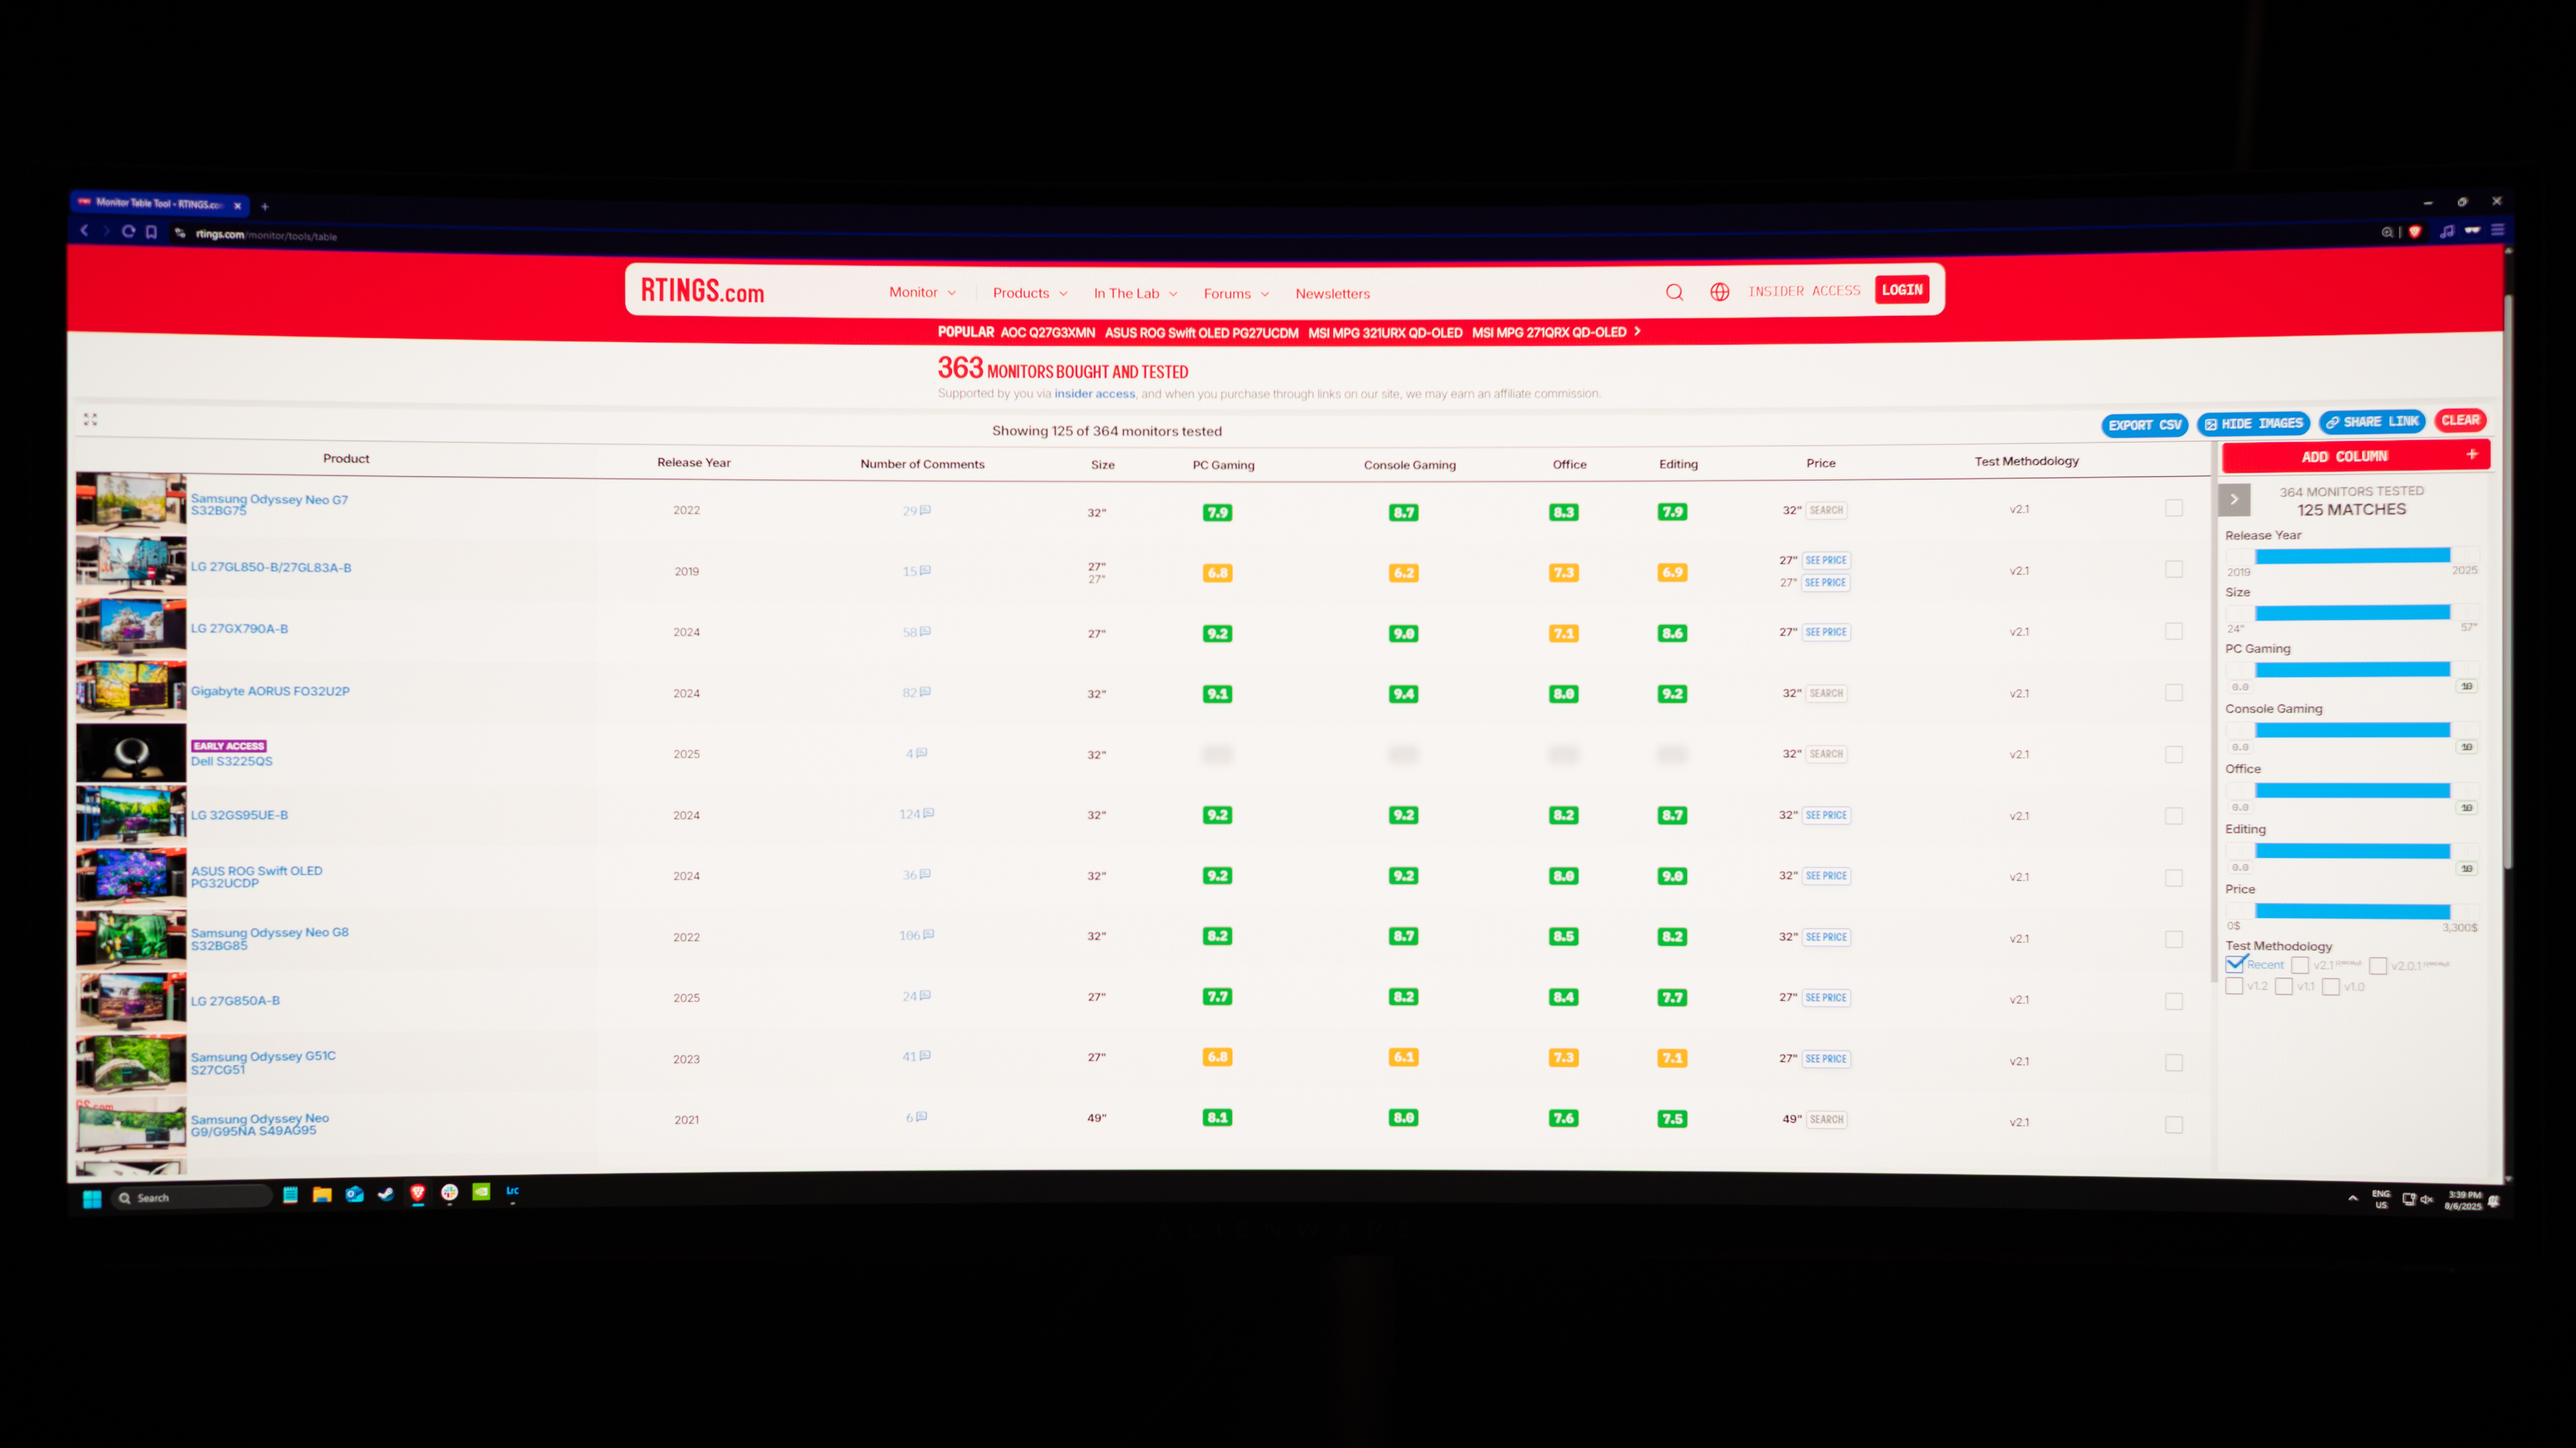Image resolution: width=2576 pixels, height=1448 pixels.
Task: Tick the compare checkbox for LG 27GX790A-B
Action: pyautogui.click(x=2173, y=631)
